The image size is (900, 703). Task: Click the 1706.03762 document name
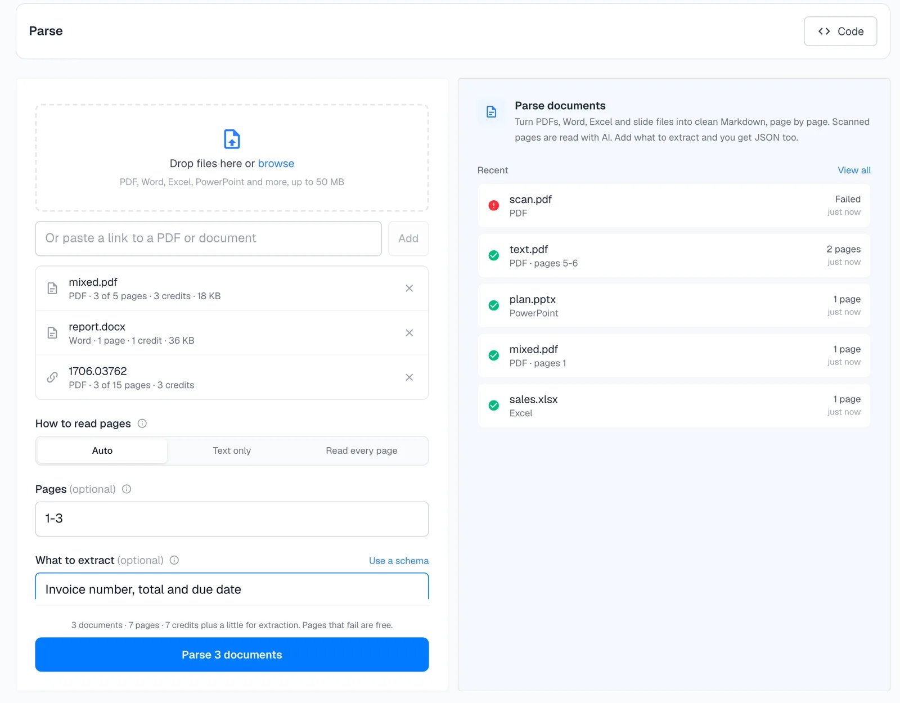tap(98, 371)
